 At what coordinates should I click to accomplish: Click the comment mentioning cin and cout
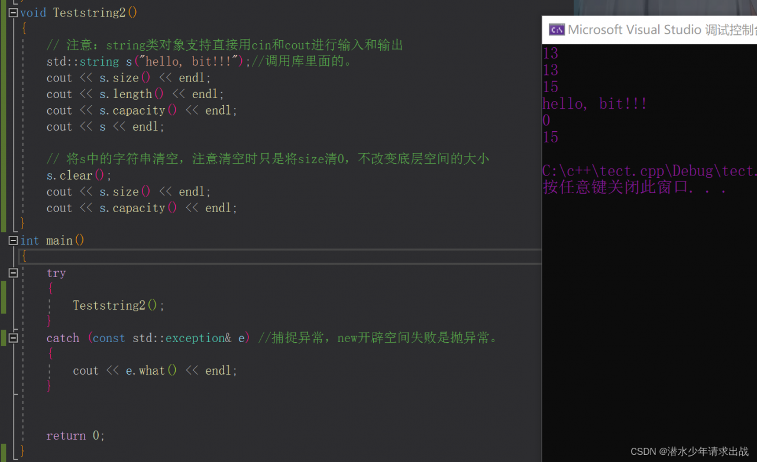225,45
